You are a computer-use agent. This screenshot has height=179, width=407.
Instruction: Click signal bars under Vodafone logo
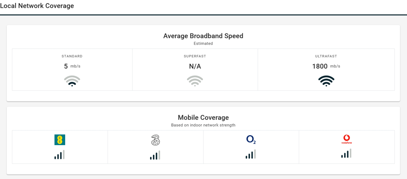(x=346, y=153)
